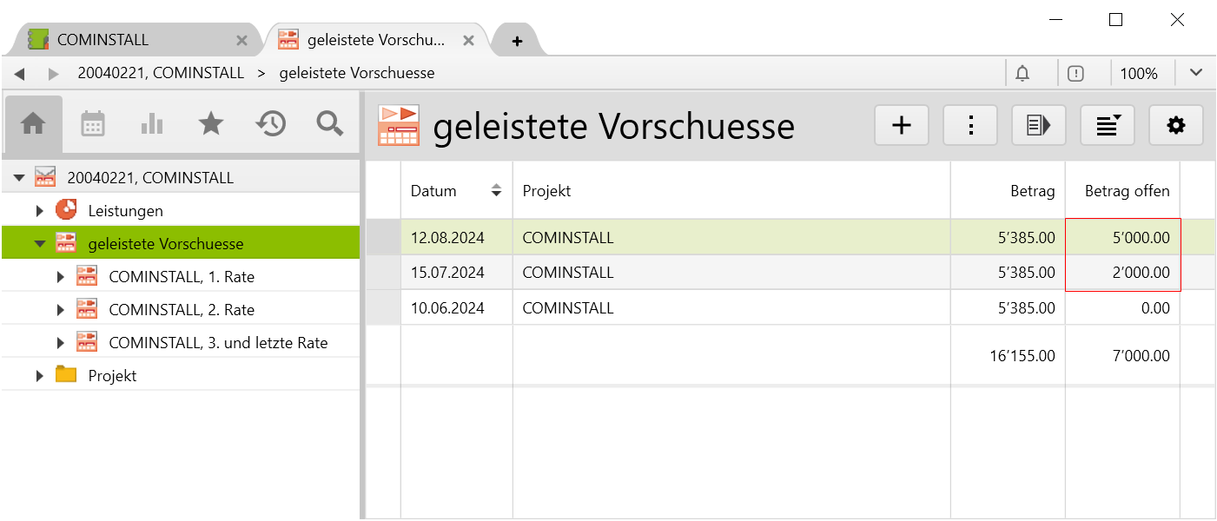Open the history clock icon
Image resolution: width=1217 pixels, height=521 pixels.
pos(270,124)
